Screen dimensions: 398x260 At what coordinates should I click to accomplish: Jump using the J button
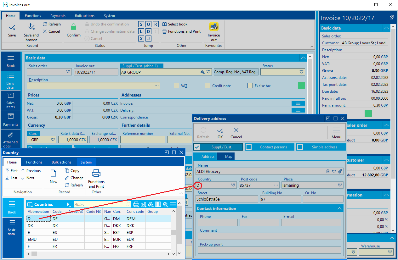pos(148,39)
